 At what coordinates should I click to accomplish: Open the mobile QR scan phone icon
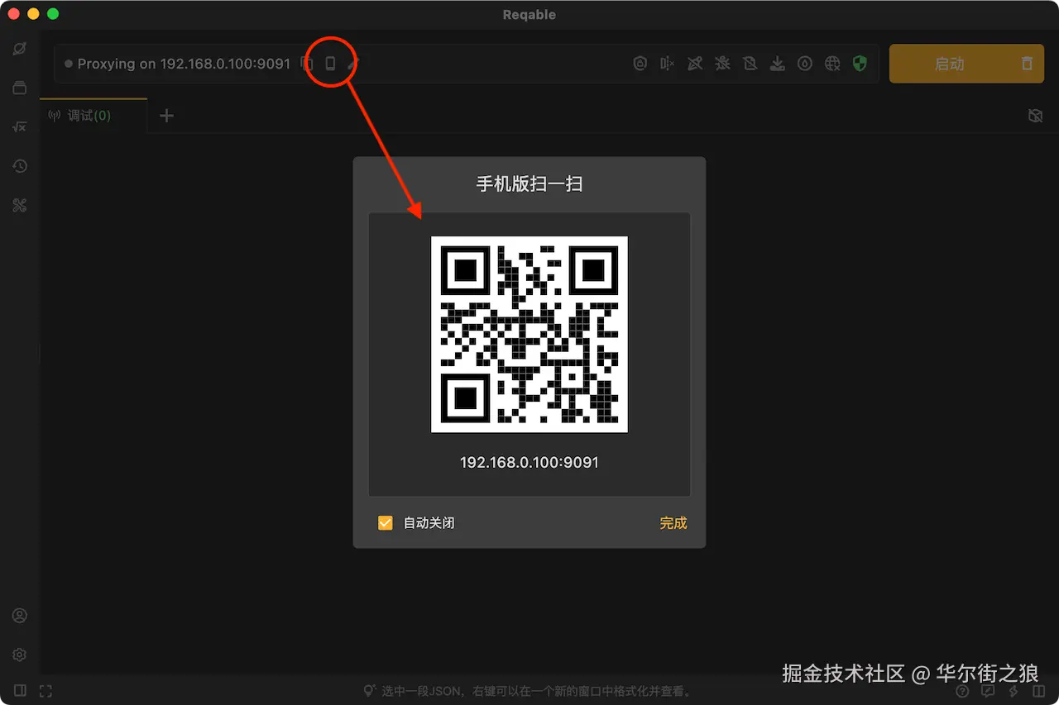pyautogui.click(x=330, y=64)
